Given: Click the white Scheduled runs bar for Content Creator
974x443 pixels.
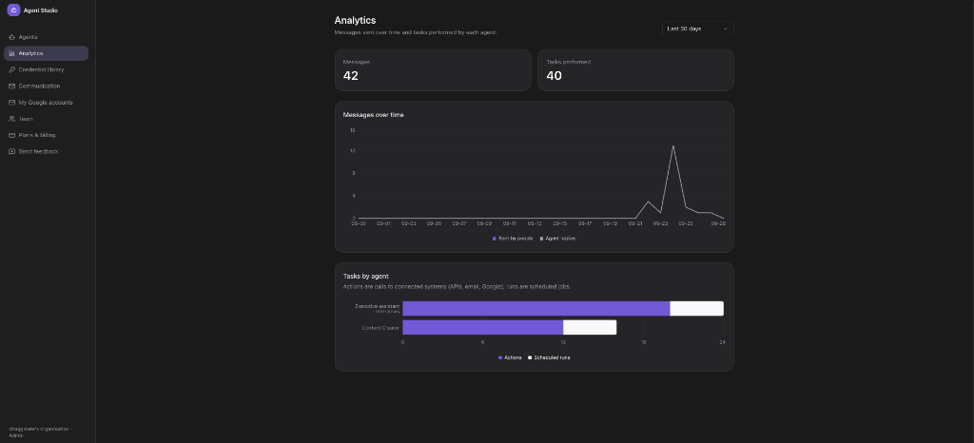Looking at the screenshot, I should 590,328.
